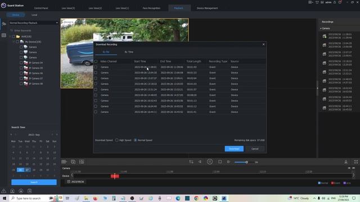Open the taskbar notification center icon
This screenshot has width=360, height=202.
(354, 198)
